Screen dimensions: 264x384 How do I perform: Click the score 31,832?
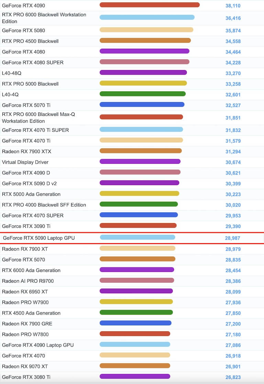[233, 130]
